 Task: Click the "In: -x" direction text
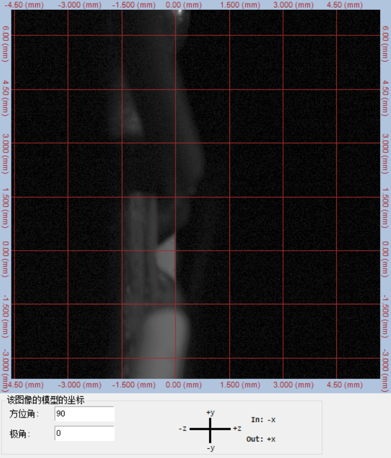click(x=263, y=420)
